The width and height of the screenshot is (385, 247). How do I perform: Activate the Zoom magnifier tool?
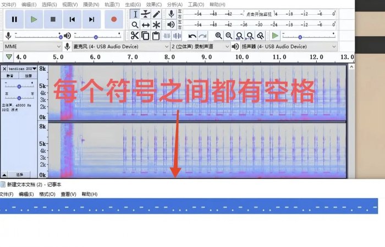coord(135,25)
